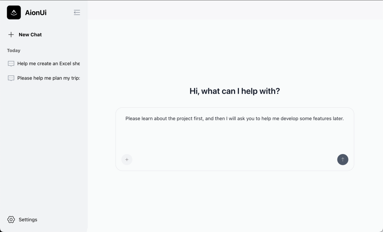Viewport: 383px width, 232px height.
Task: Click the "Hi, what can I help with?" heading
Action: click(235, 91)
